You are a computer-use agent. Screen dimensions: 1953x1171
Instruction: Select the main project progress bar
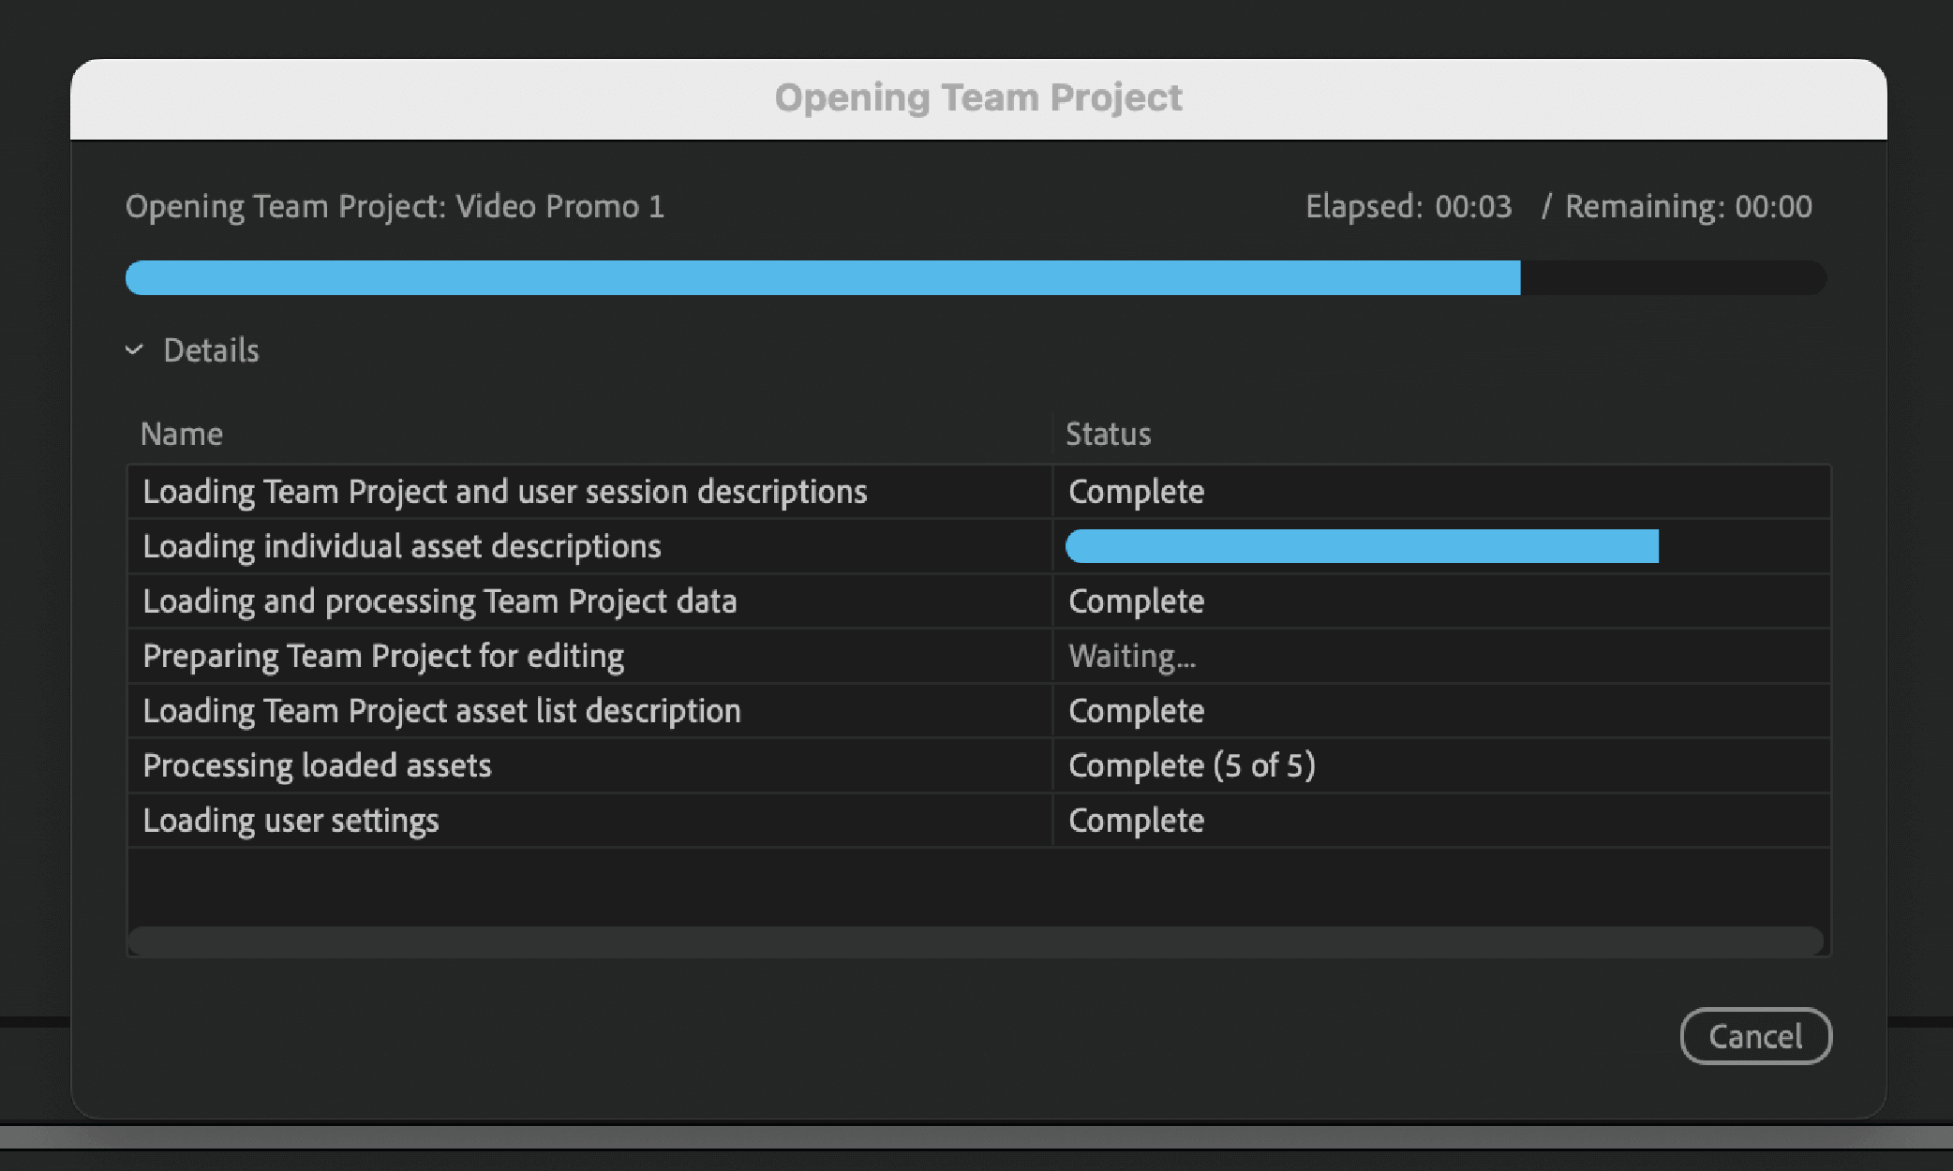[975, 277]
